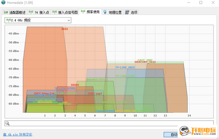Click the 0111 network label in chart
This screenshot has height=139, width=219.
pos(65,29)
